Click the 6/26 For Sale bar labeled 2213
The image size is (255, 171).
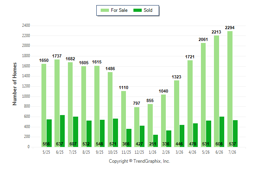click(217, 91)
